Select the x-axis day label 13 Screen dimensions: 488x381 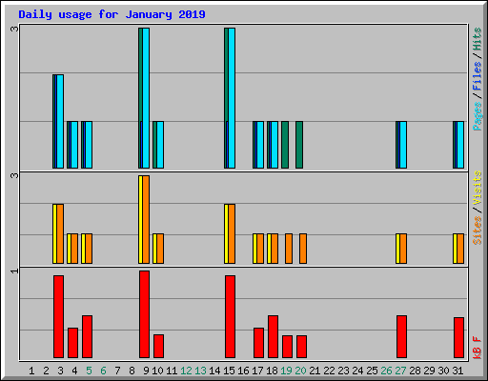(x=200, y=371)
